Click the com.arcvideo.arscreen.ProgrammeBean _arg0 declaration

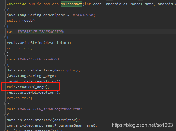[x=52, y=126]
